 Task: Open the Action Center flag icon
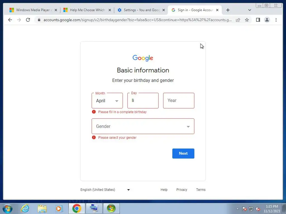pyautogui.click(x=244, y=209)
